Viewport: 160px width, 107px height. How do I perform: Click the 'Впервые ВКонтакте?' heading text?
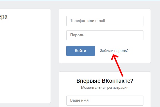[x=105, y=81]
